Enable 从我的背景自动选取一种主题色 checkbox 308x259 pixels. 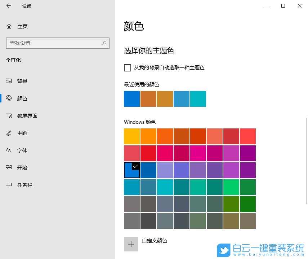coord(128,67)
